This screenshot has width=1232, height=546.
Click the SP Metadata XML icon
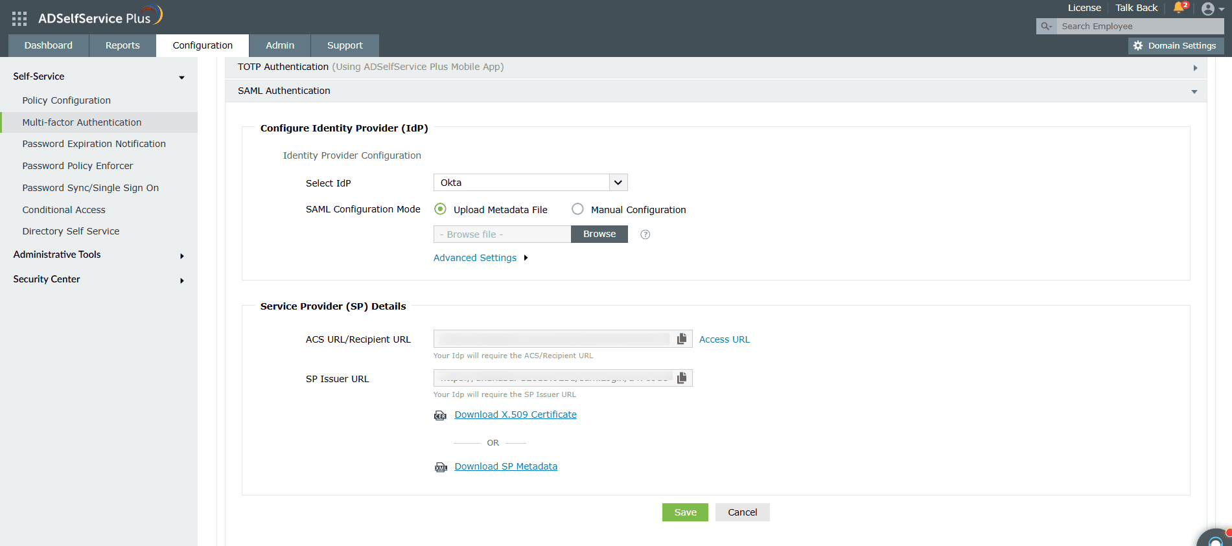[x=441, y=467]
